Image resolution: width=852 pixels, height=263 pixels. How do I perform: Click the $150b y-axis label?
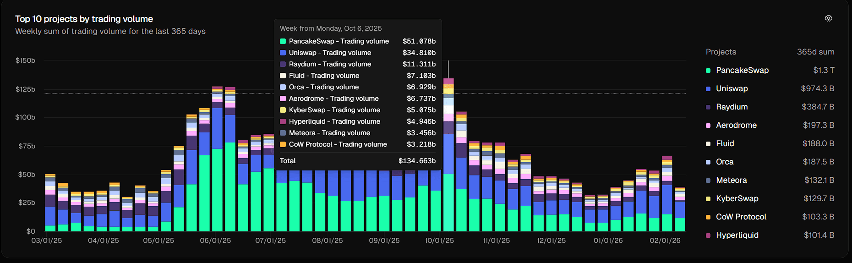point(25,60)
